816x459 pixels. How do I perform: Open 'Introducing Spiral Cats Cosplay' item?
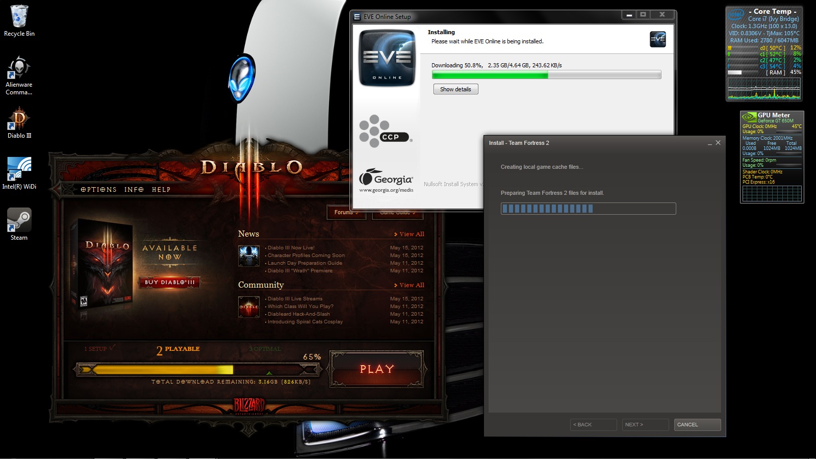pos(304,322)
